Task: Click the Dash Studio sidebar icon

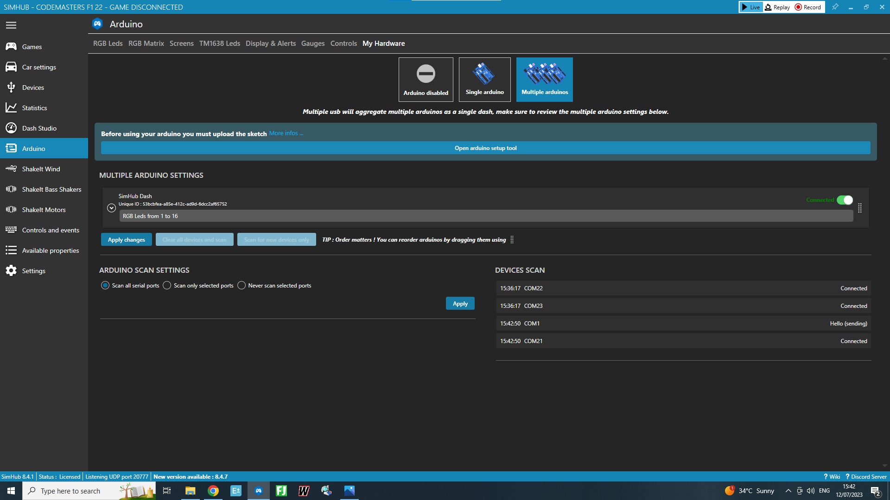Action: pyautogui.click(x=11, y=128)
